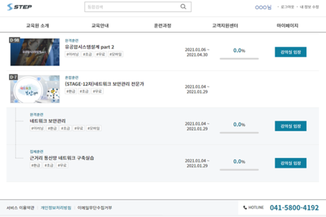Click 원격훈련 label above 유공압시스템설계 part 2
Image resolution: width=326 pixels, height=217 pixels.
click(x=71, y=40)
